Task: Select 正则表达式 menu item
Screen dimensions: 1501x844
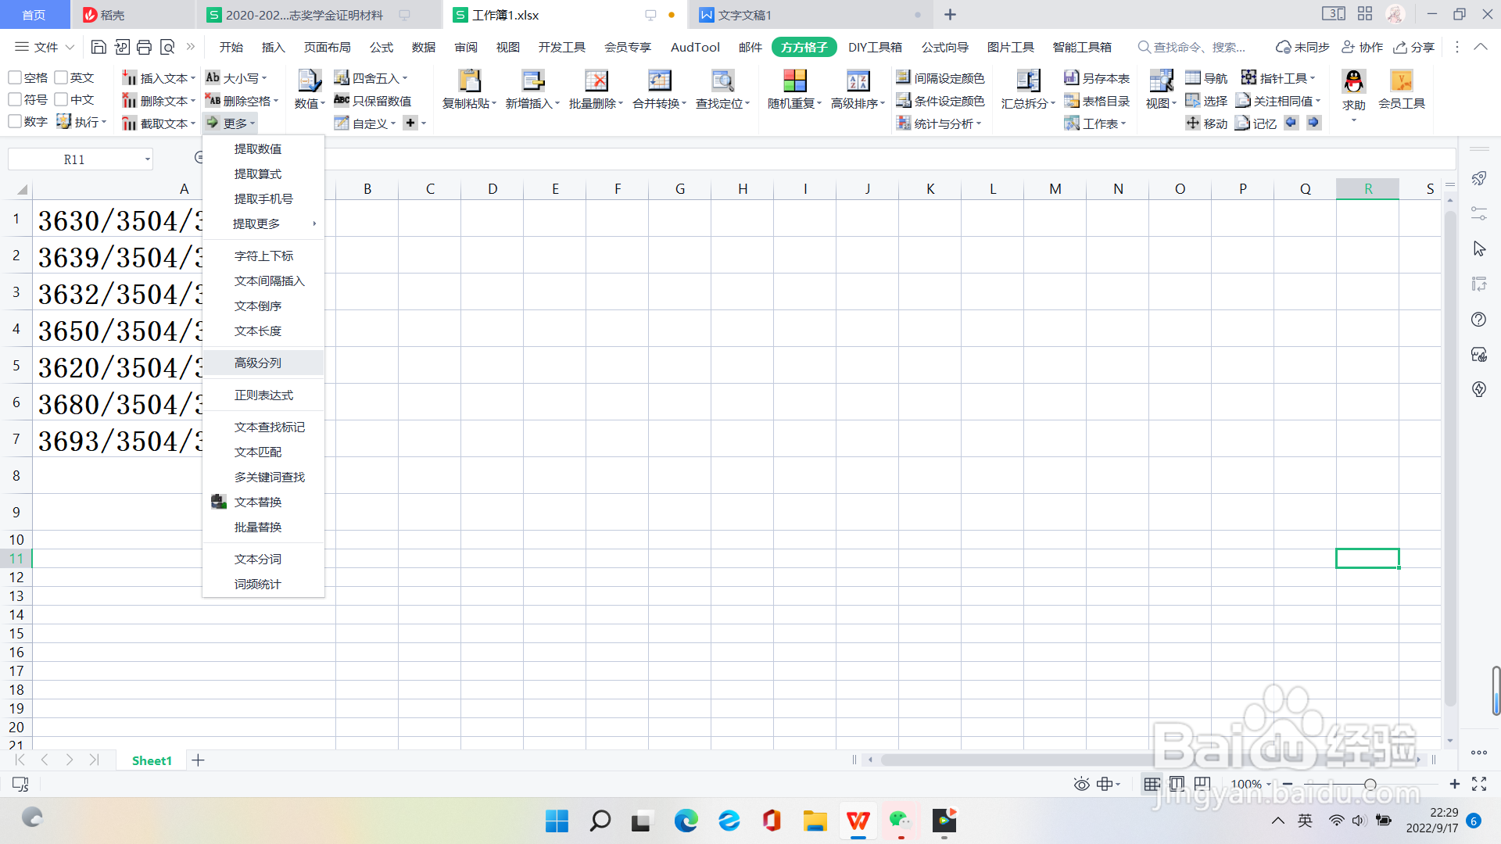Action: (x=263, y=395)
